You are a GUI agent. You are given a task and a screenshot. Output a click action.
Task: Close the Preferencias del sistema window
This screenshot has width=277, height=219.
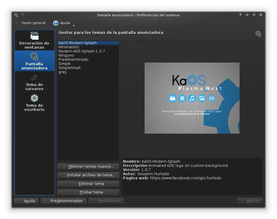pos(261,15)
